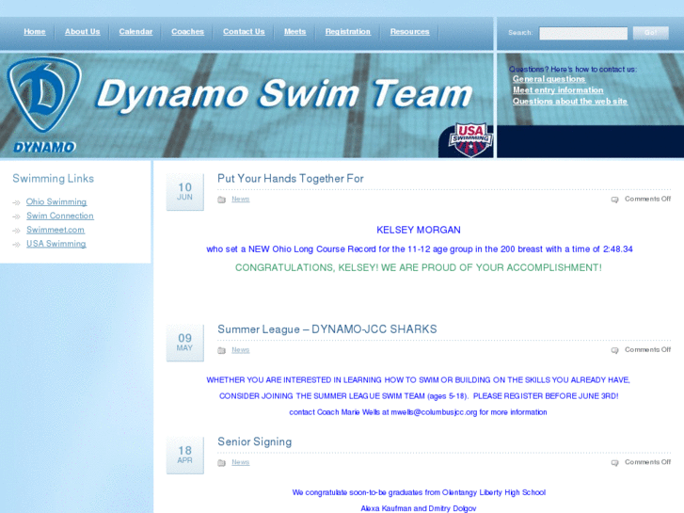The height and width of the screenshot is (513, 684).
Task: Click arrow bullet beside Ohio Swimming
Action: tap(17, 202)
